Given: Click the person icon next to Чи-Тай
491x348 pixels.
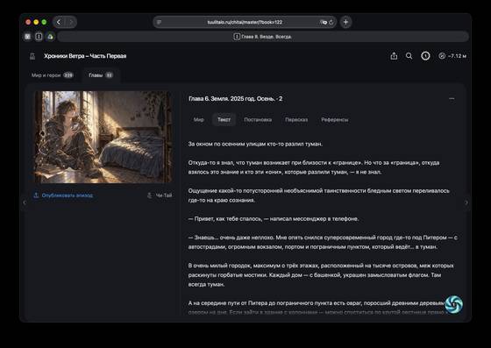Looking at the screenshot, I should coord(149,195).
